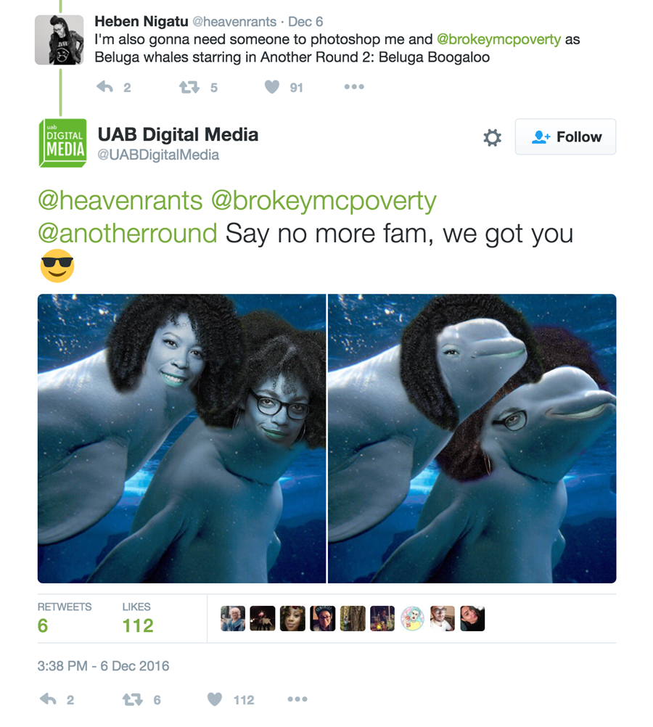
Task: Open Heben Nigatu's profile picture
Action: tap(59, 40)
